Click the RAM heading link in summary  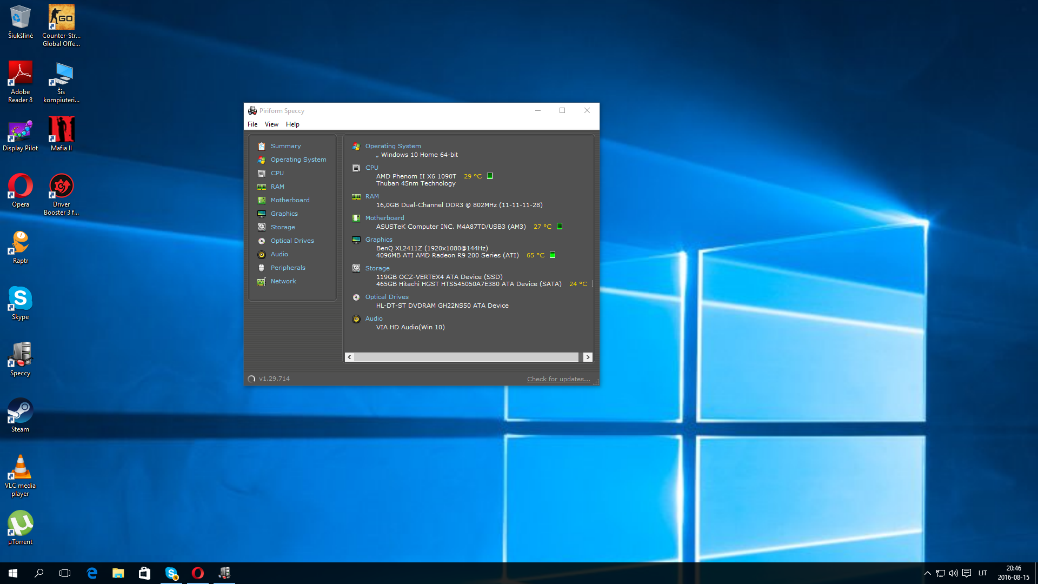click(372, 196)
